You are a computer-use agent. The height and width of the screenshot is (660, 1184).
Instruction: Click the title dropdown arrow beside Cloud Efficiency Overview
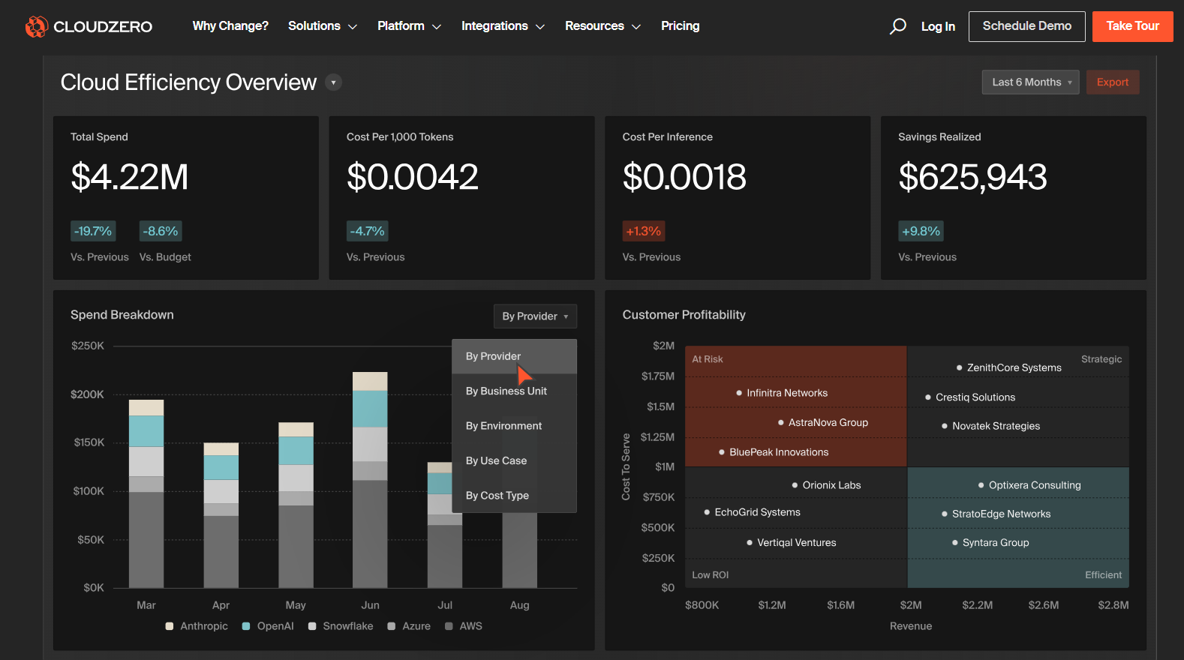(x=333, y=82)
